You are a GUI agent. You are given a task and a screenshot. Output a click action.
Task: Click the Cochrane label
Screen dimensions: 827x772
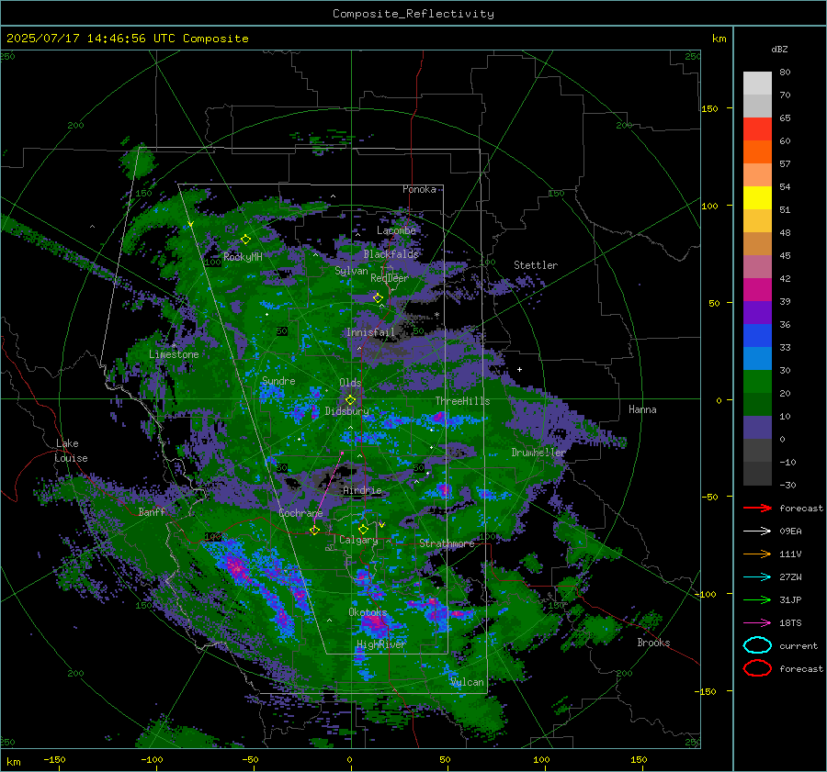pos(300,513)
